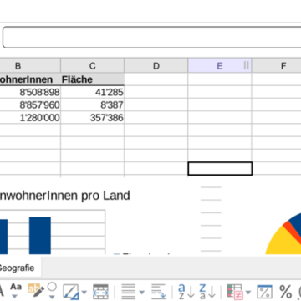The width and height of the screenshot is (301, 301).
Task: Click the formula input line
Action: pyautogui.click(x=152, y=37)
